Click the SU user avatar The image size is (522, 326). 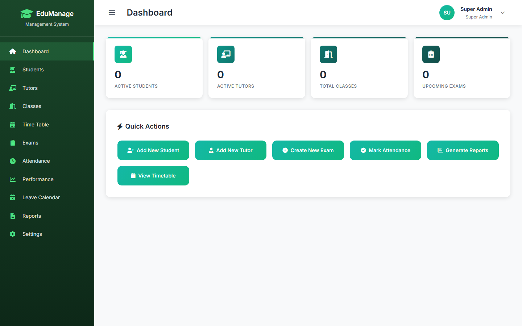[447, 13]
